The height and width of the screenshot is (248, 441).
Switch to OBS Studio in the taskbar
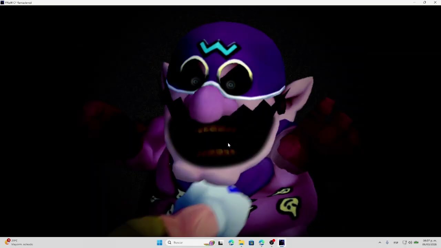[x=272, y=242]
